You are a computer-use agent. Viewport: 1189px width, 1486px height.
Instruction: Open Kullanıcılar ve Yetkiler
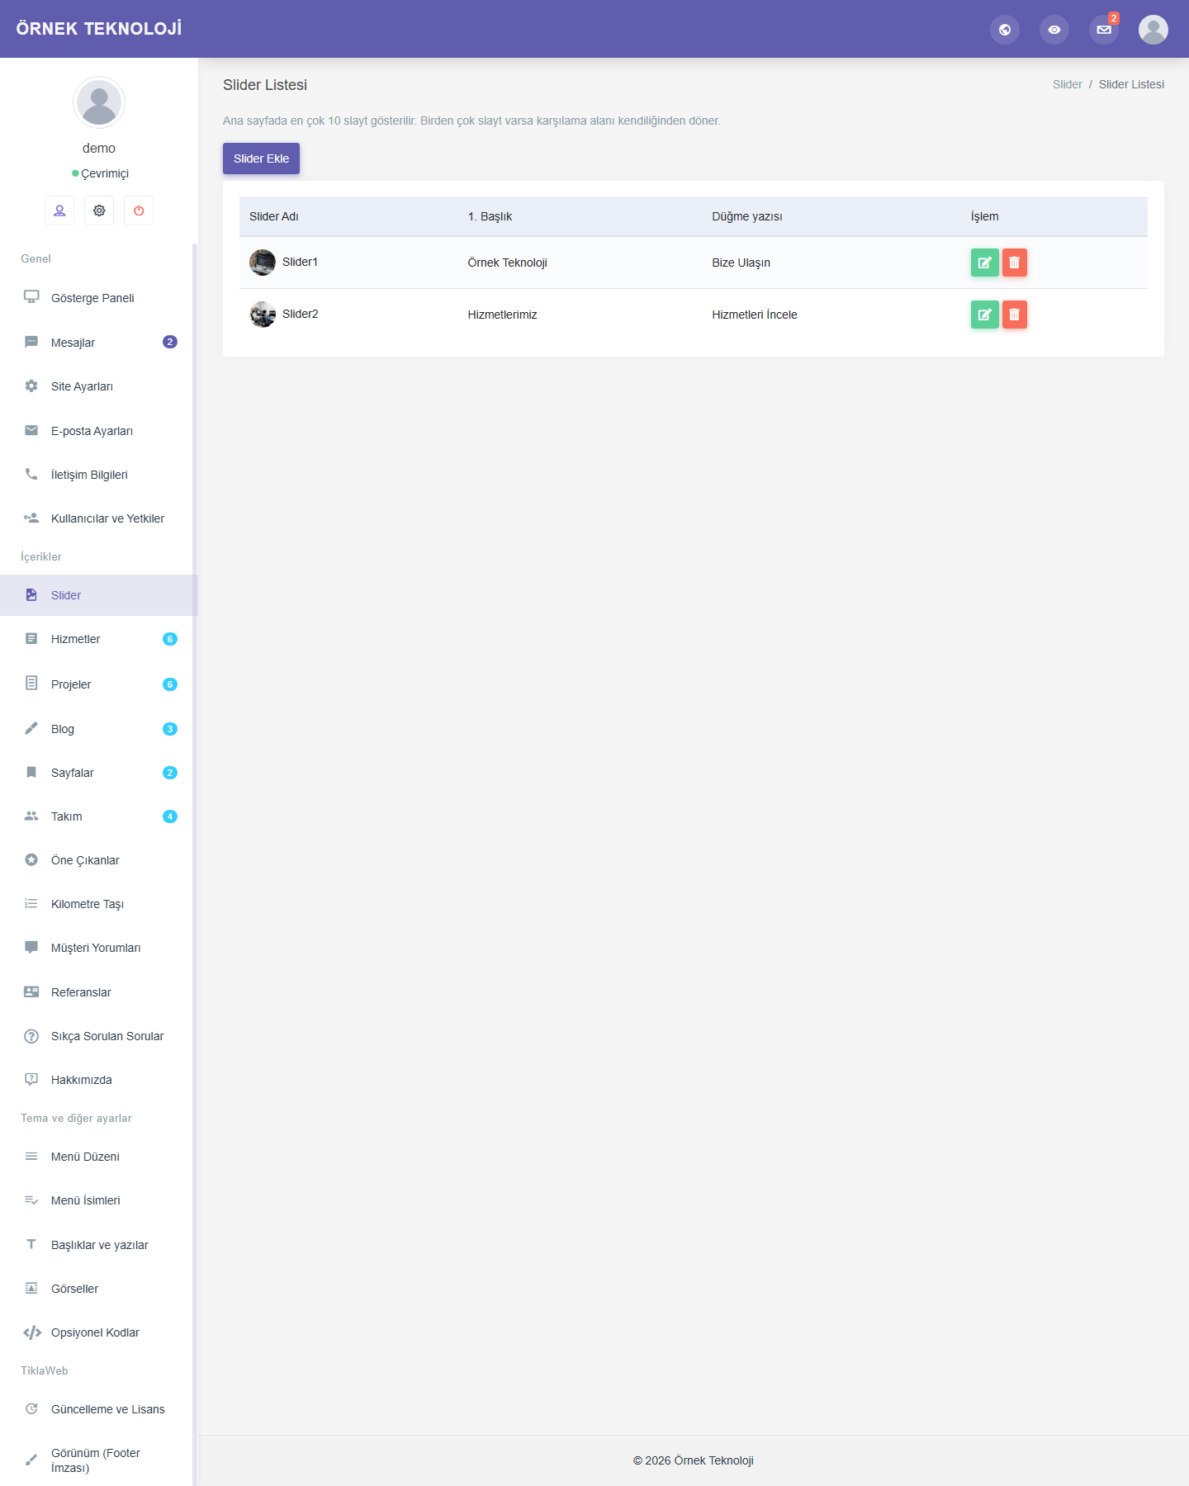coord(97,518)
